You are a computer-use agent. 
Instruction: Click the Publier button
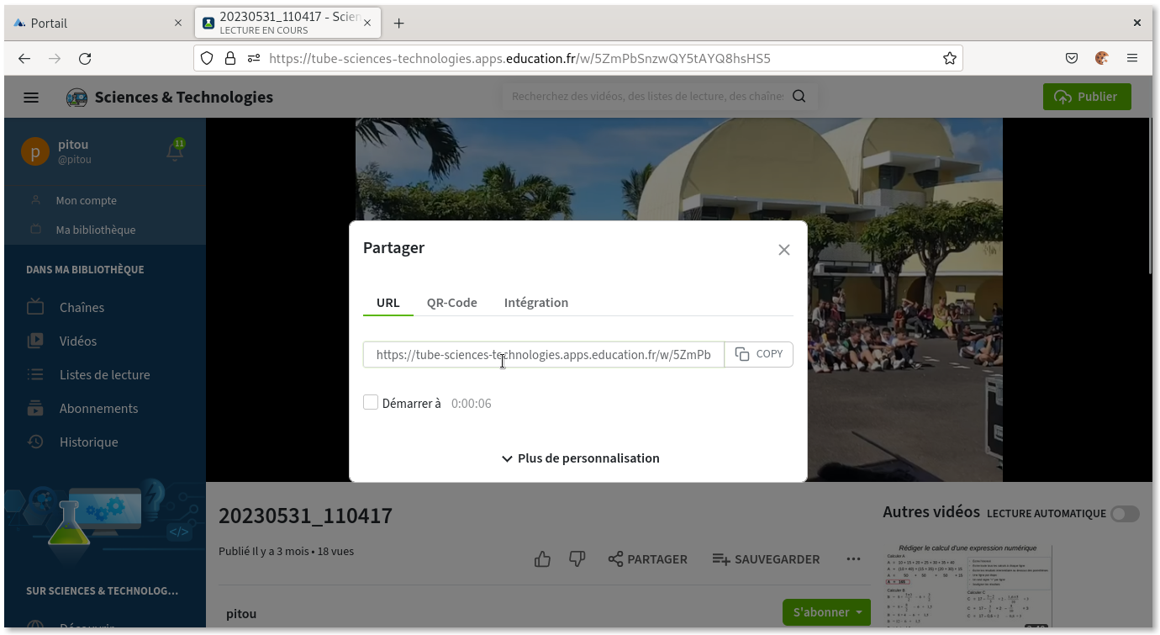pos(1086,97)
